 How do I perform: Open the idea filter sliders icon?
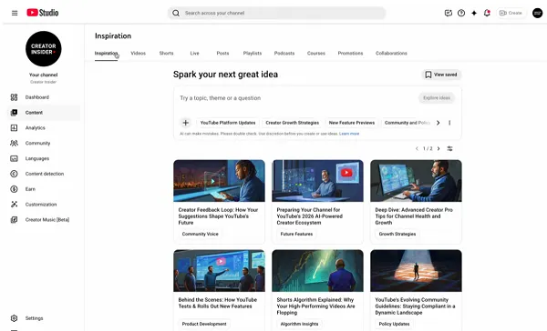[x=450, y=148]
